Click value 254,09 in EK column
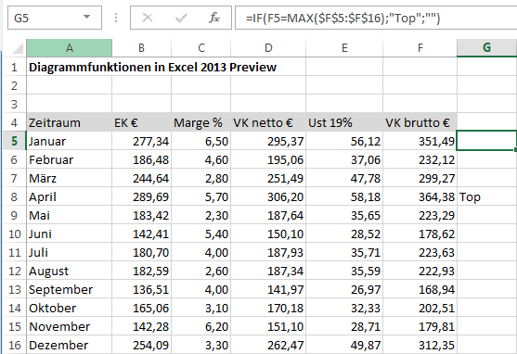This screenshot has height=354, width=517. (x=141, y=345)
